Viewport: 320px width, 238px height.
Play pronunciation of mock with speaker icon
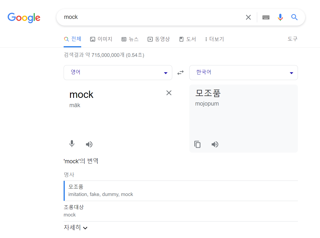point(89,144)
